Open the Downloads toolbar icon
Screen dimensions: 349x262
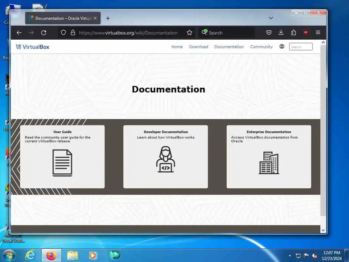tap(281, 32)
